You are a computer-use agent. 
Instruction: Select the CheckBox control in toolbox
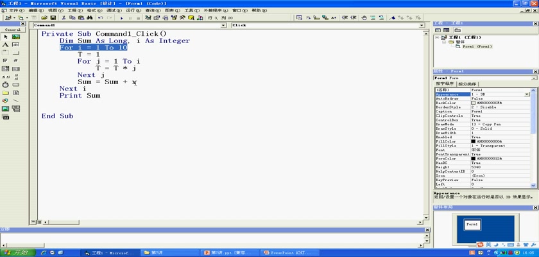click(x=6, y=60)
